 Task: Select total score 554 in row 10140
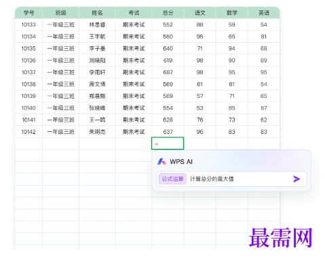point(168,108)
